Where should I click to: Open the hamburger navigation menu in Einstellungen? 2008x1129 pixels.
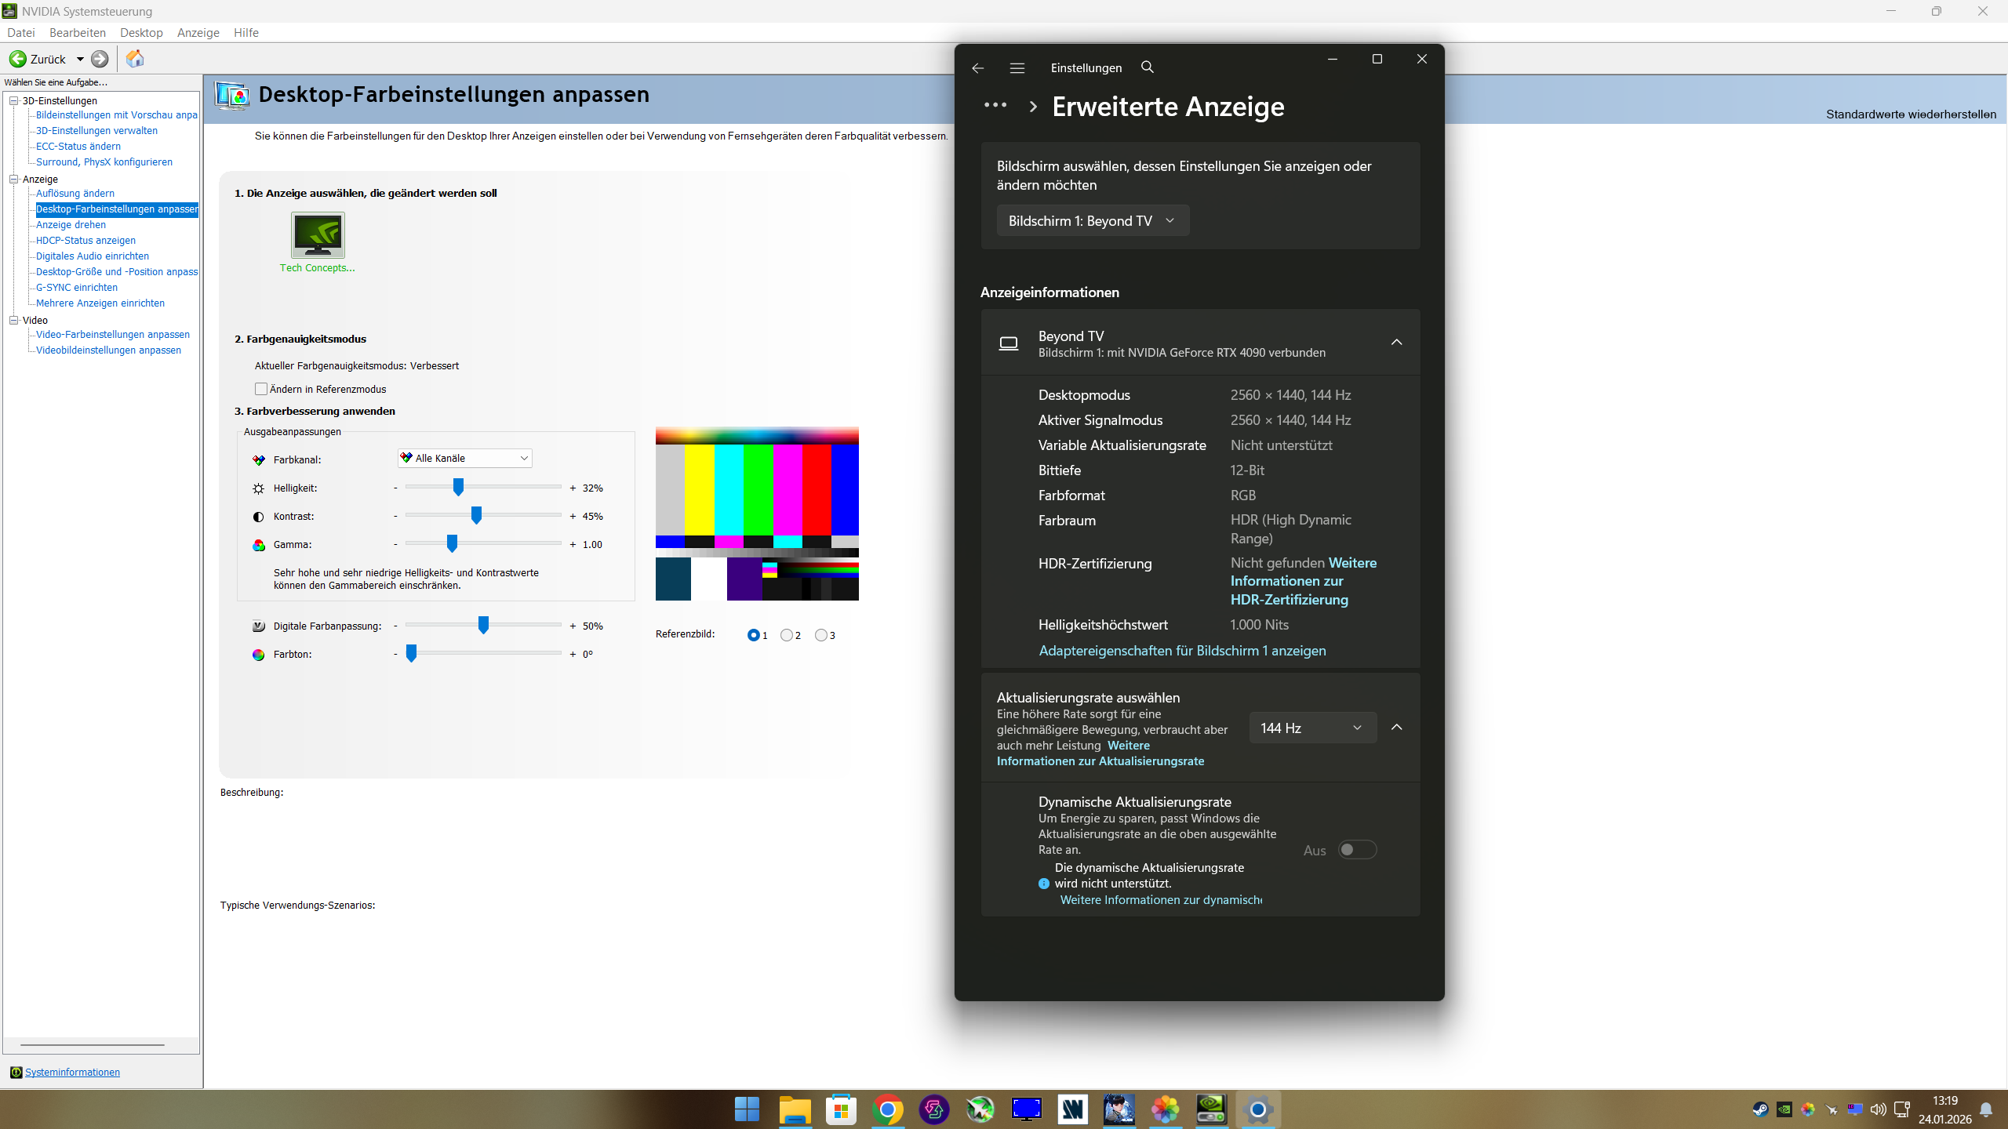[x=1017, y=68]
